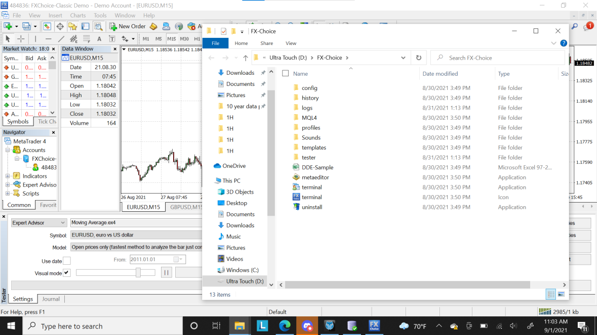597x335 pixels.
Task: Collapse the Accounts tree node
Action: [x=8, y=150]
